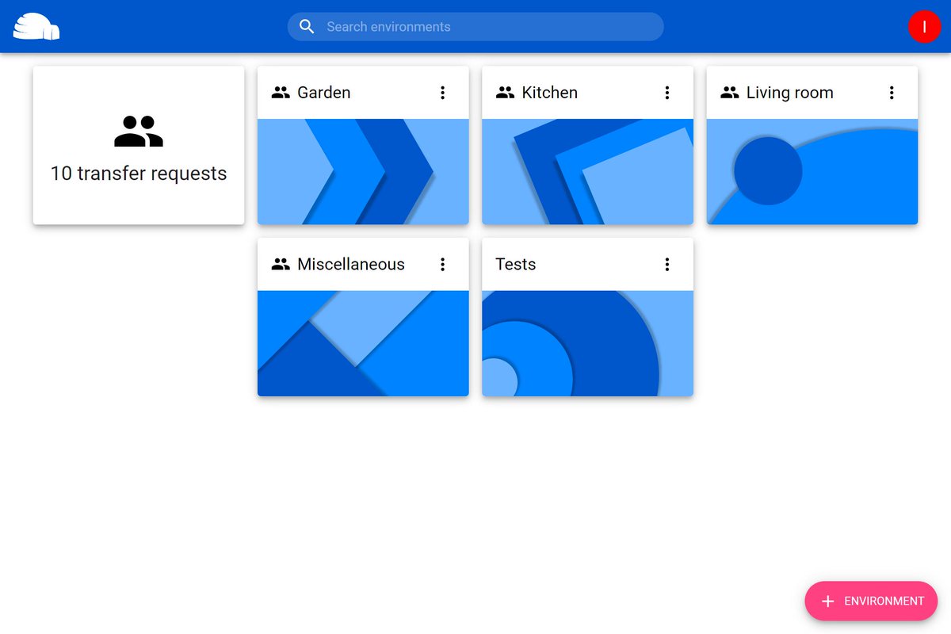Open the Garden card options menu

[443, 92]
